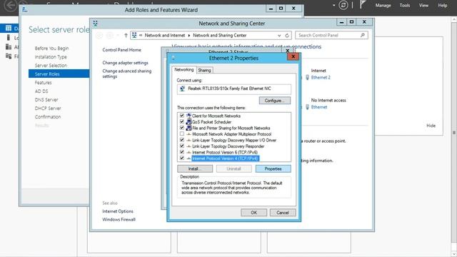Click Network and Internet breadcrumb
This screenshot has width=457, height=257.
coord(165,35)
